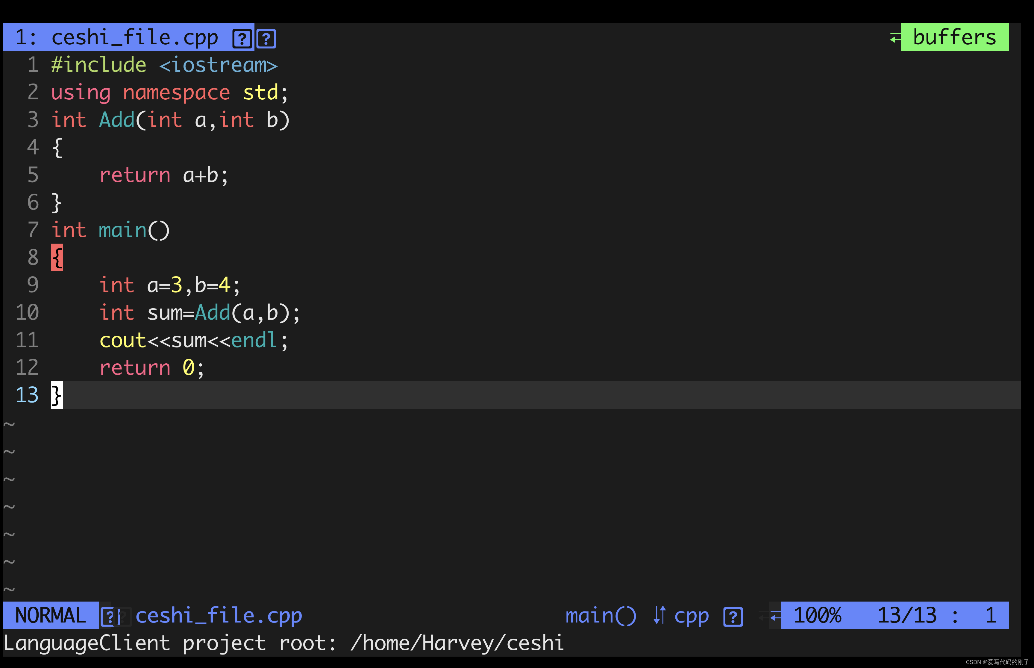This screenshot has height=668, width=1034.
Task: Click the LanguageClient project root message
Action: pos(284,643)
